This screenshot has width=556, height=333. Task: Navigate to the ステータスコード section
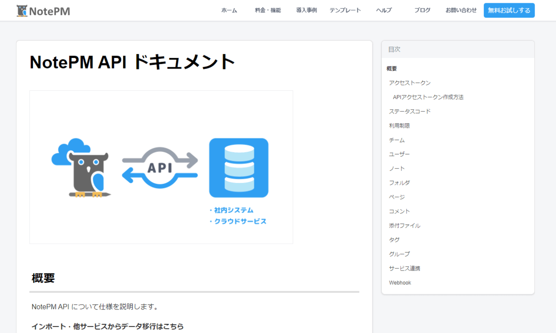coord(410,111)
